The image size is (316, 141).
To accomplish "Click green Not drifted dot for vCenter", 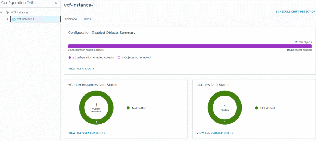I will point(128,108).
